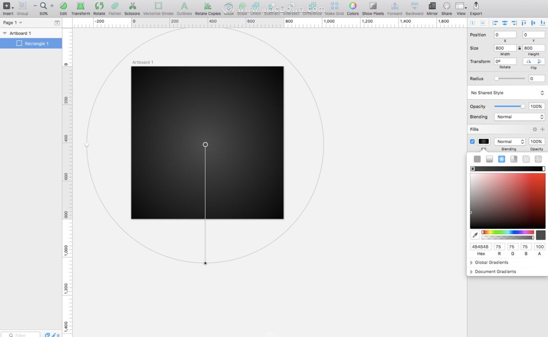
Task: Click the Flatten toolbar icon
Action: click(x=115, y=6)
